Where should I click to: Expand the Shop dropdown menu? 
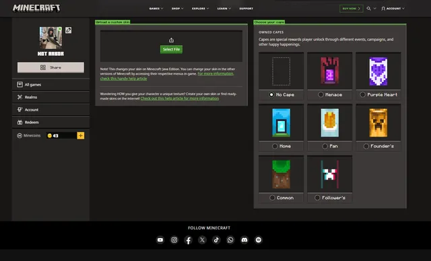coord(178,9)
